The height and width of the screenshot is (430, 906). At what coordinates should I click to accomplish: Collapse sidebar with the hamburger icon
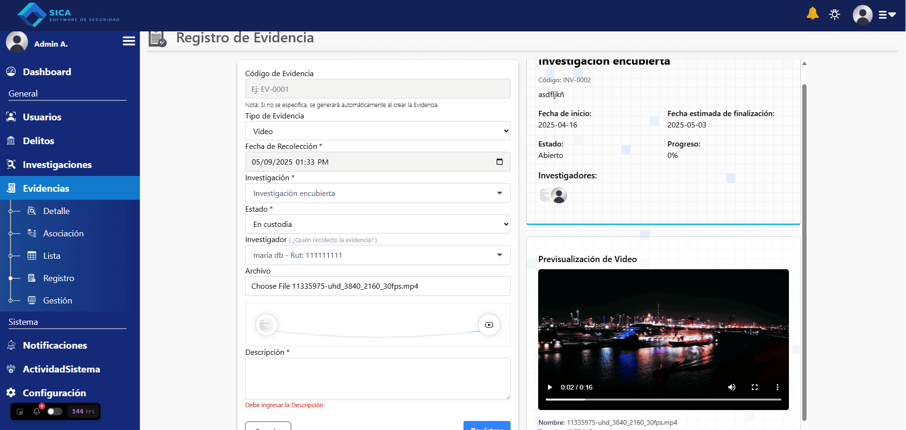click(x=128, y=41)
